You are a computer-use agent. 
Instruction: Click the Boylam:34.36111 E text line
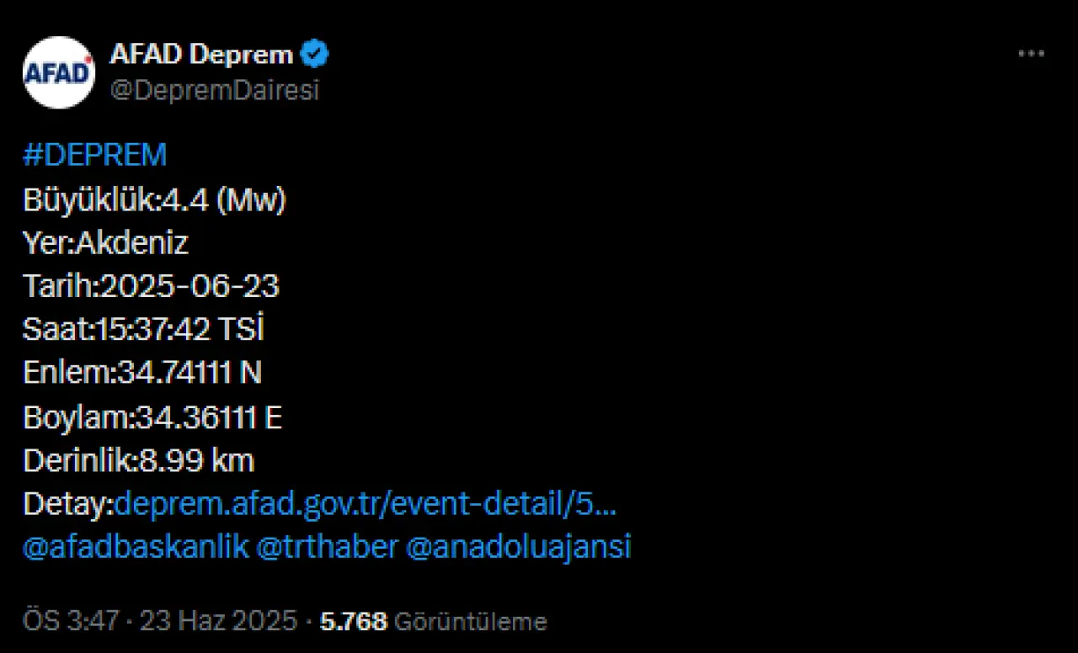(x=152, y=417)
